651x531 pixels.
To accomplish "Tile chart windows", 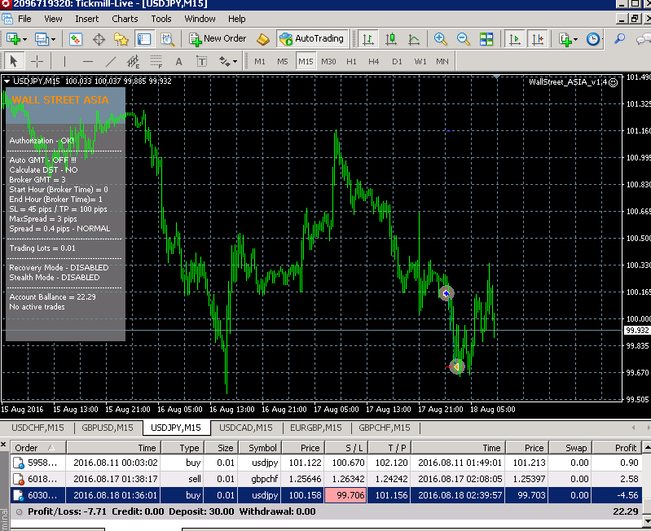I will (486, 39).
